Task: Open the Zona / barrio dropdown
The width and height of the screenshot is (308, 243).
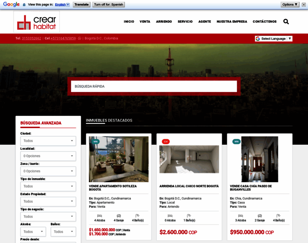Action: pos(48,171)
